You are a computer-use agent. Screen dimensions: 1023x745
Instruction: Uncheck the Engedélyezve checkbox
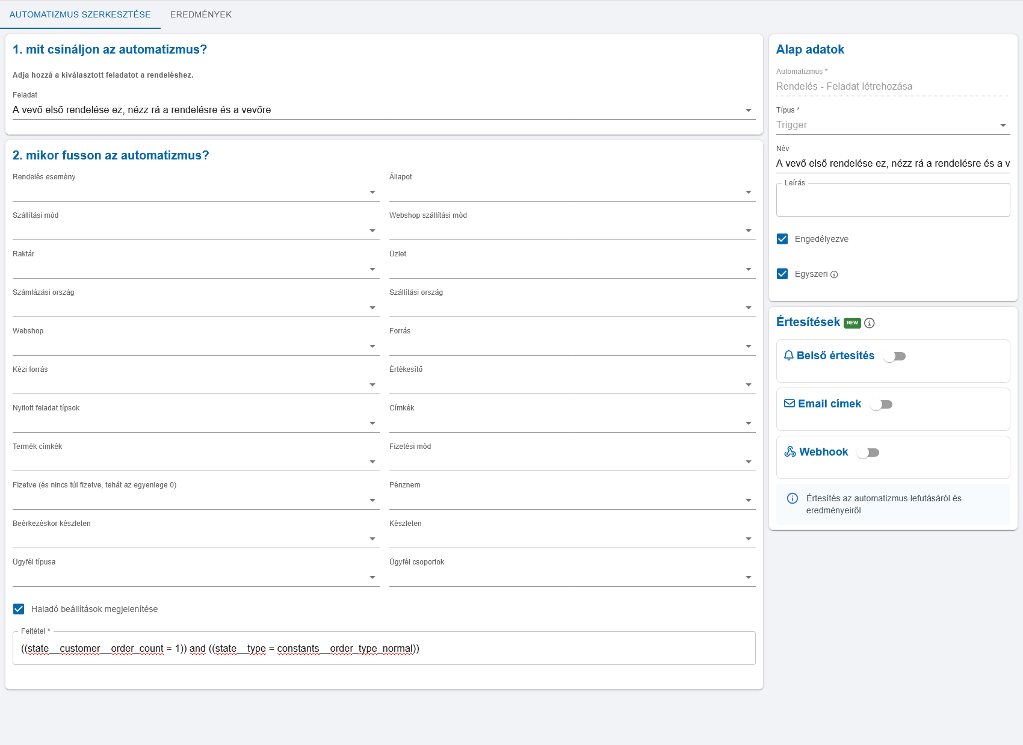[782, 239]
